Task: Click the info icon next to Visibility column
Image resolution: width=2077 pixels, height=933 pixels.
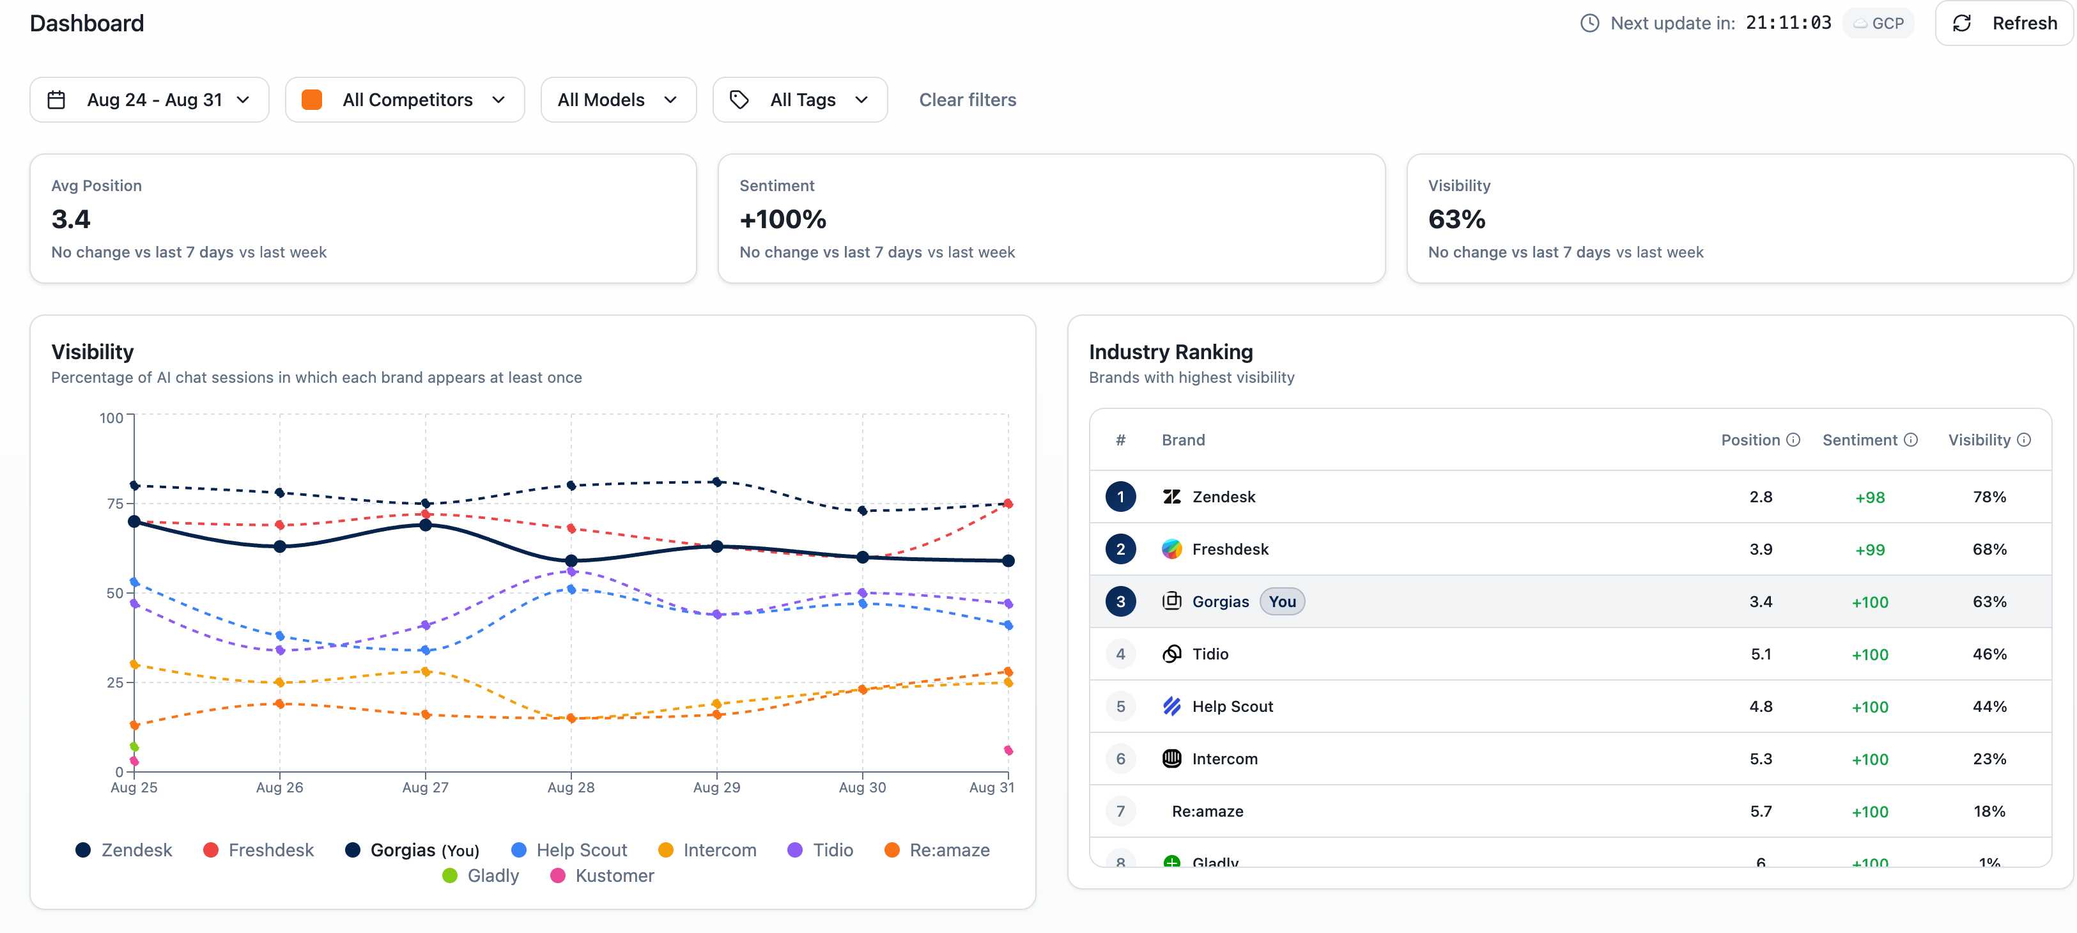Action: tap(2024, 440)
